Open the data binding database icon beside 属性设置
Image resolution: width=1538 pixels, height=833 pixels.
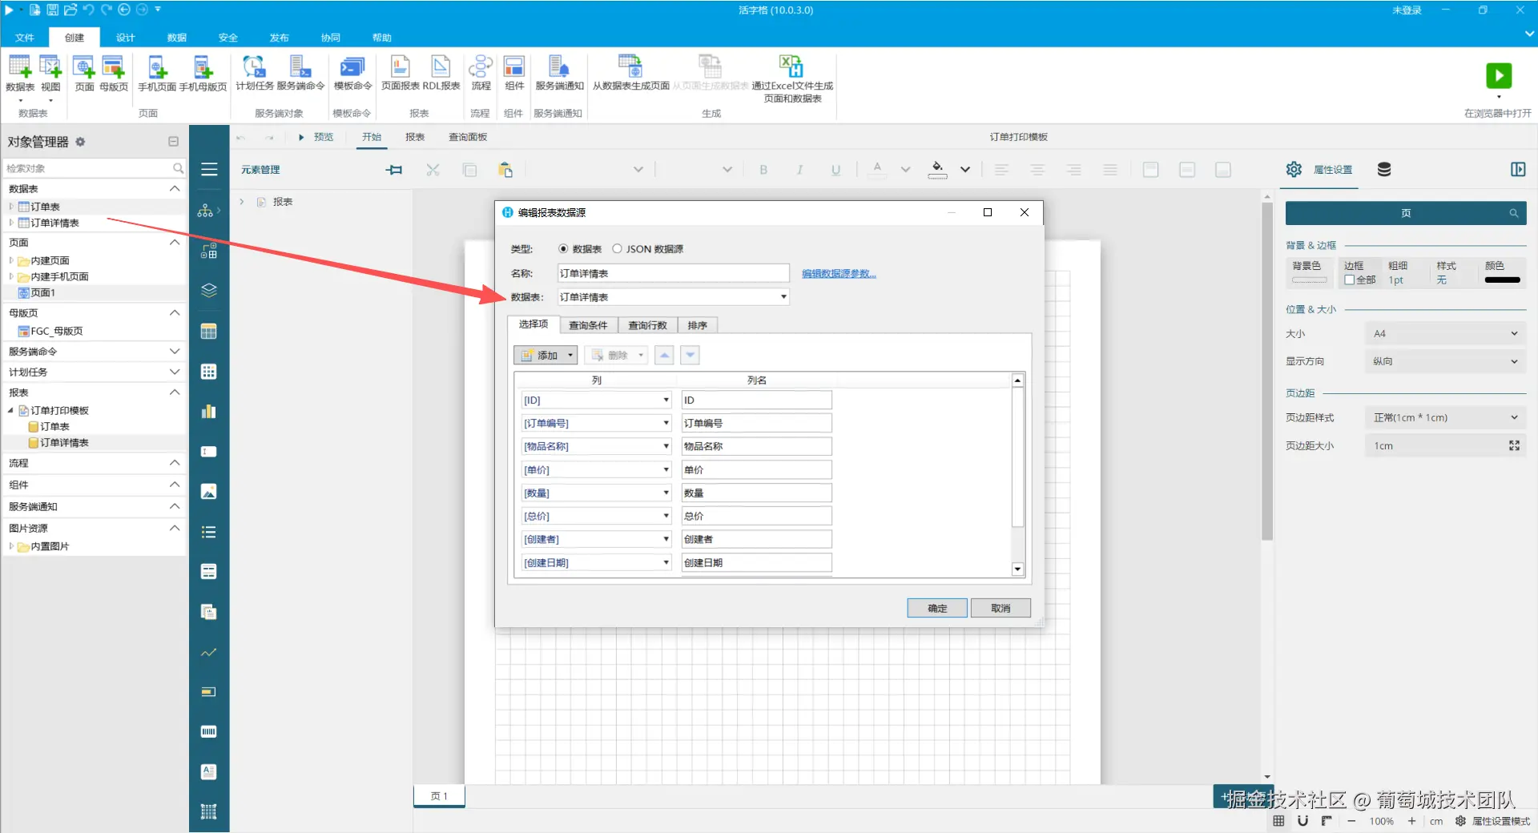[x=1384, y=169]
